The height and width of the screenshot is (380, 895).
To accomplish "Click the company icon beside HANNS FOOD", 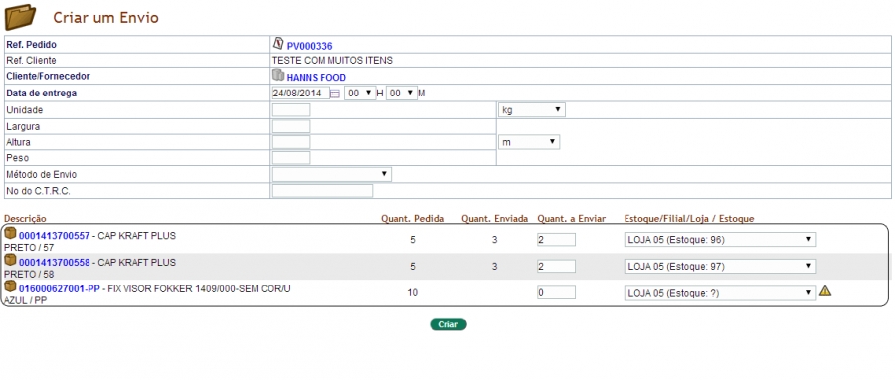I will pos(278,75).
